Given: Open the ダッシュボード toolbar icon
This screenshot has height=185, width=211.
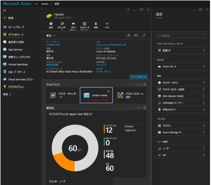Looking at the screenshot, I should coord(62,24).
